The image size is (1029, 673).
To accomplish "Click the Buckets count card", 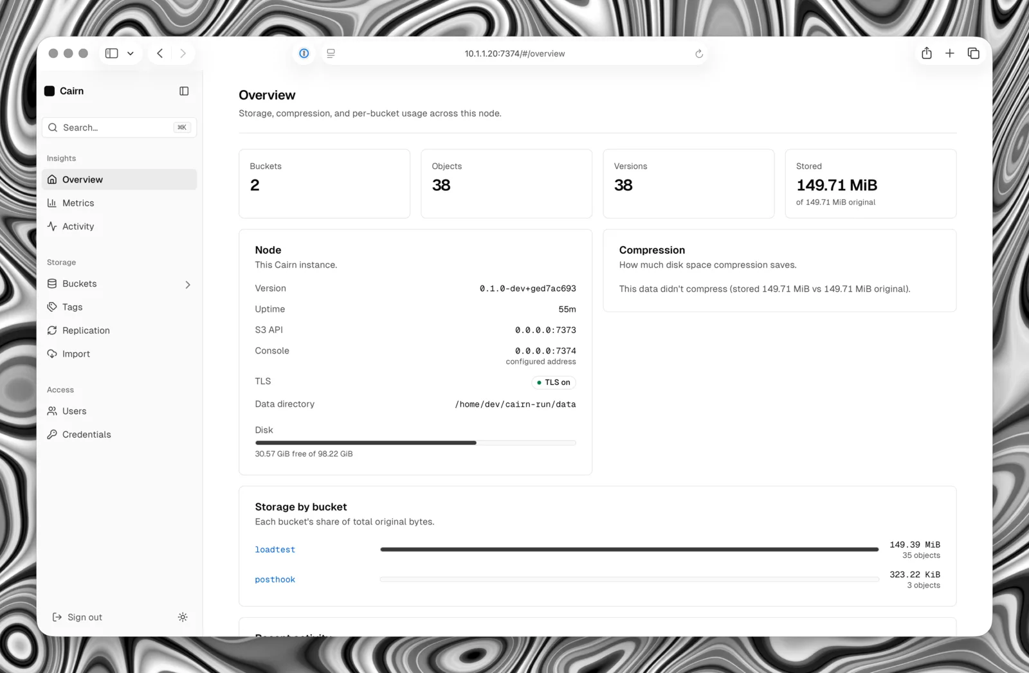I will click(x=324, y=184).
